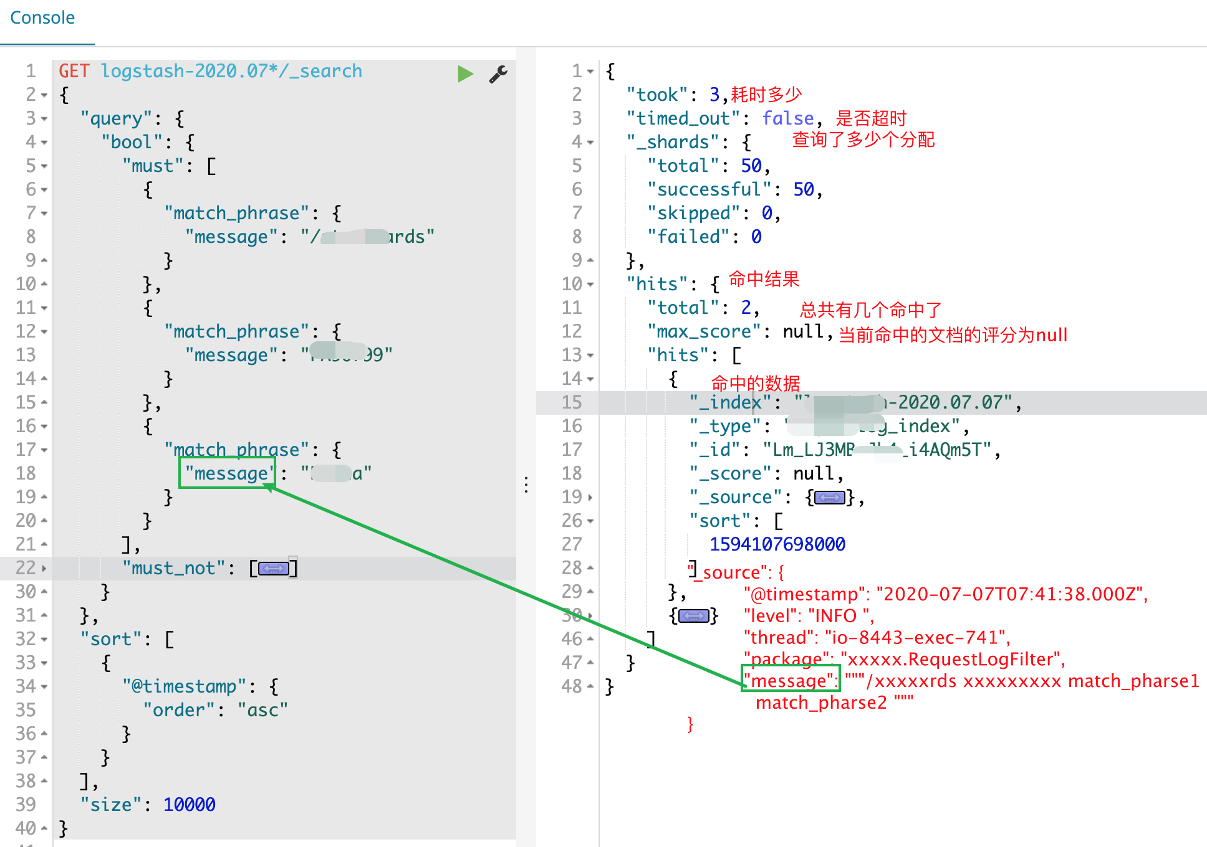Screen dimensions: 1207x847
Task: Expand must_not fold at line 22
Action: point(44,569)
